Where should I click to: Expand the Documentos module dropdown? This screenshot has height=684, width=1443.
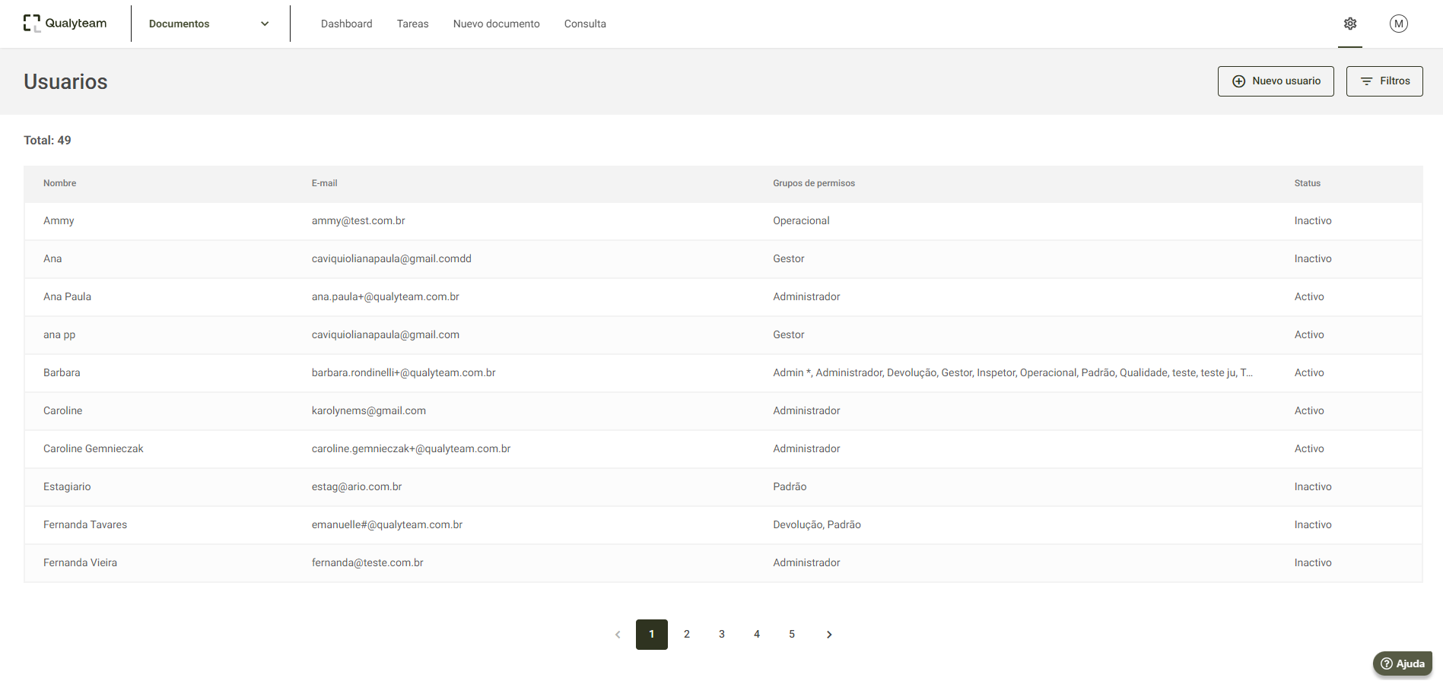pos(209,24)
